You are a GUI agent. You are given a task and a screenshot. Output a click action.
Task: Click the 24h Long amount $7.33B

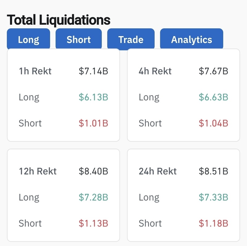213,197
